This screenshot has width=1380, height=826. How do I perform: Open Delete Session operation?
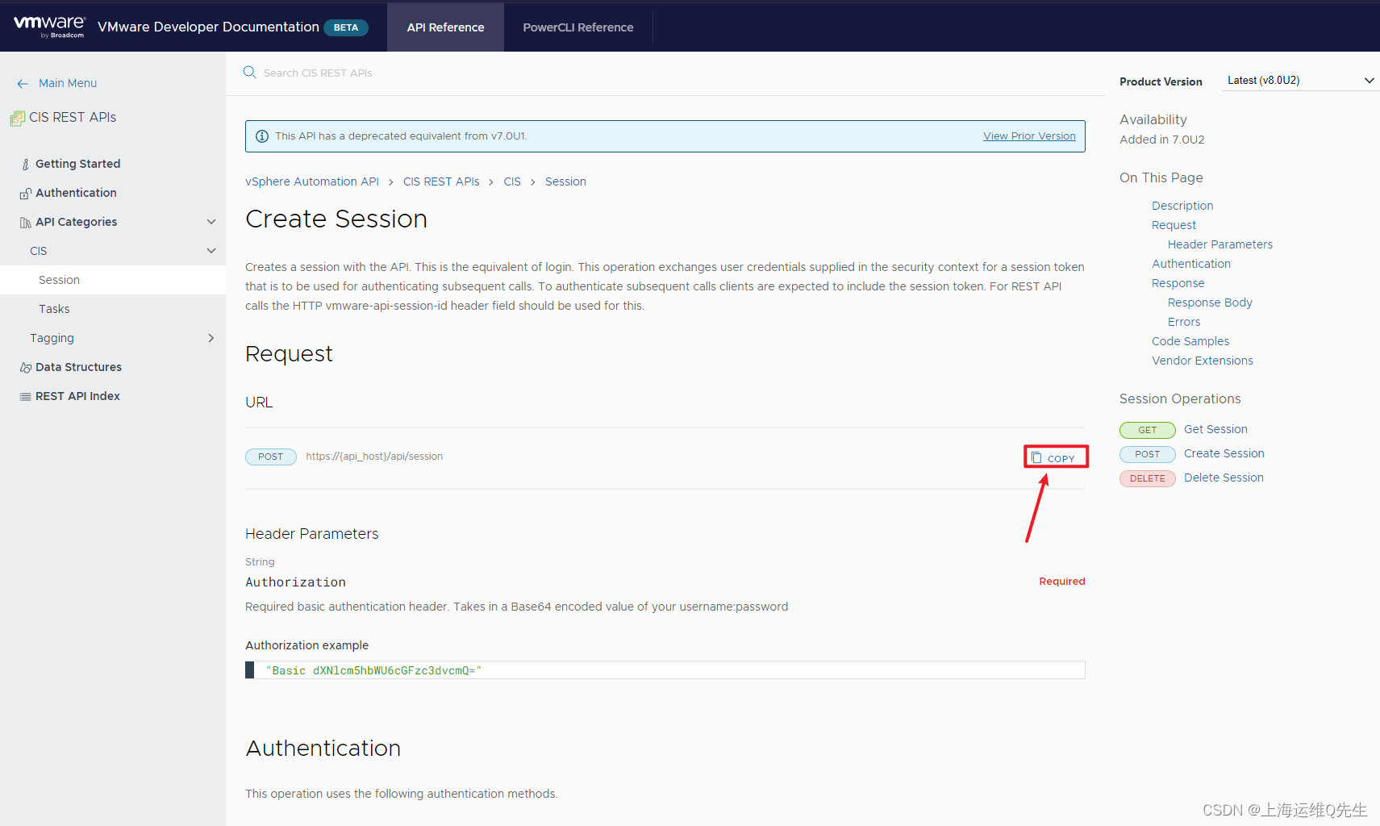point(1224,478)
